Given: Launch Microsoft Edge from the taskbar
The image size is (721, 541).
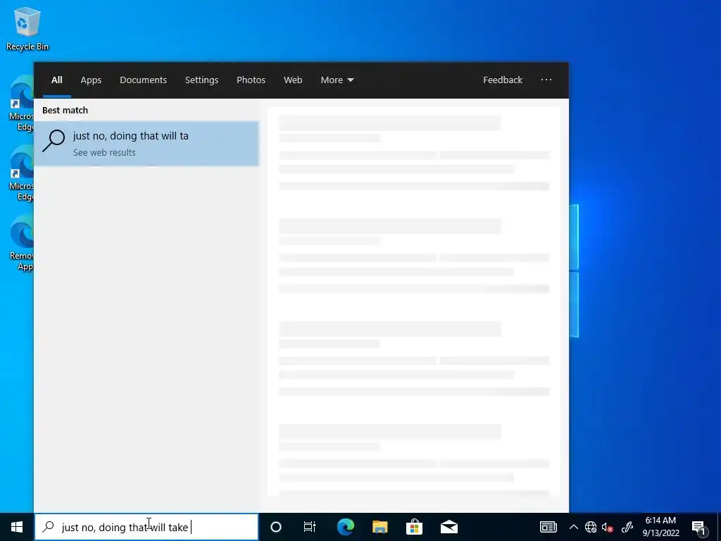Looking at the screenshot, I should (x=345, y=527).
